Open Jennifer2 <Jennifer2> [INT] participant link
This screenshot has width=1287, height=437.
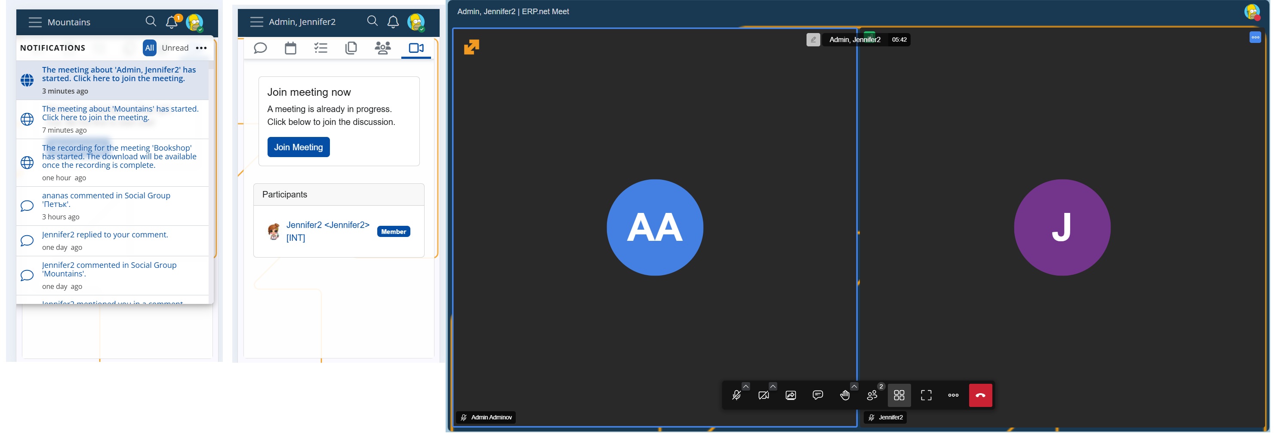[x=328, y=231]
